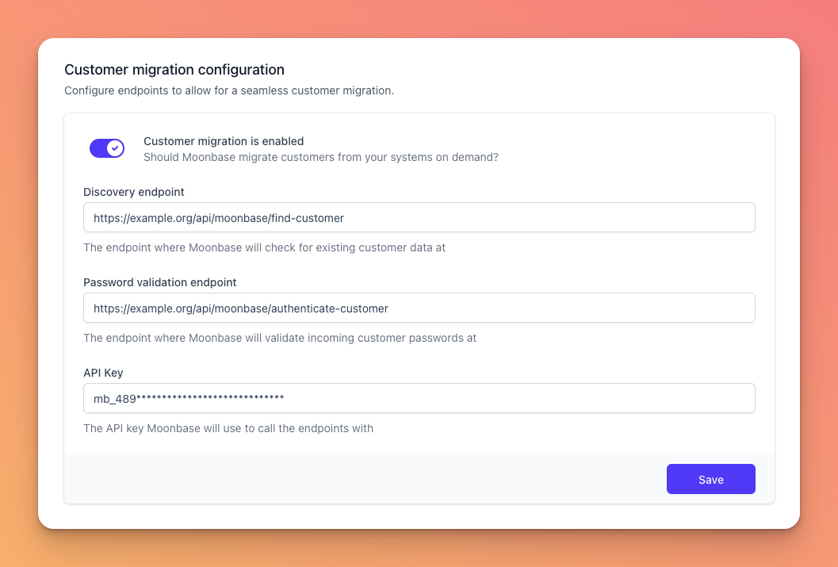Focus the Discovery endpoint URL field

point(419,217)
